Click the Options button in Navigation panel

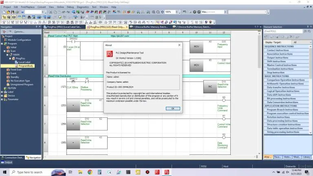coord(19,32)
